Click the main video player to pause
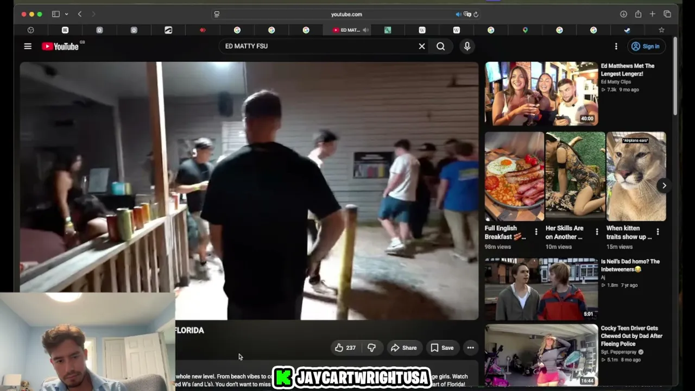This screenshot has height=391, width=695. (x=249, y=191)
